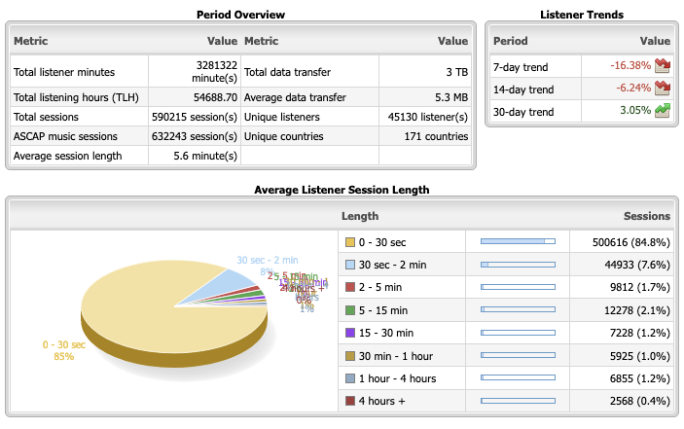Click the Period Overview heading
The width and height of the screenshot is (684, 429).
(240, 15)
